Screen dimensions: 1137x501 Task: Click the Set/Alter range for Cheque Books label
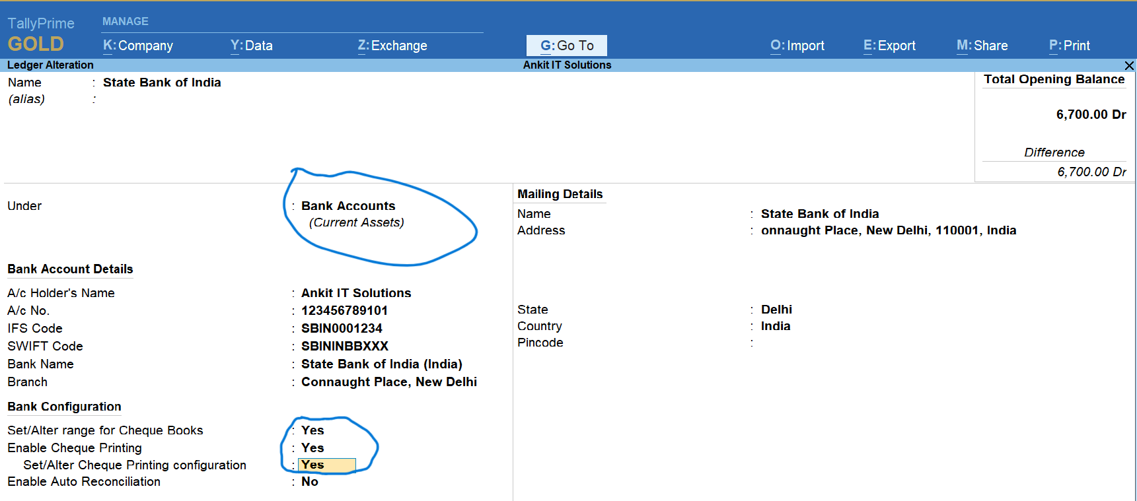[105, 430]
